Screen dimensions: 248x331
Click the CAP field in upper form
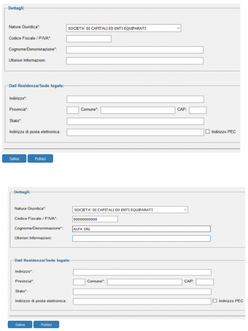point(198,110)
